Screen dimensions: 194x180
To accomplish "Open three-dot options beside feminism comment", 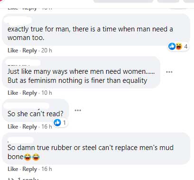I will tap(169, 72).
